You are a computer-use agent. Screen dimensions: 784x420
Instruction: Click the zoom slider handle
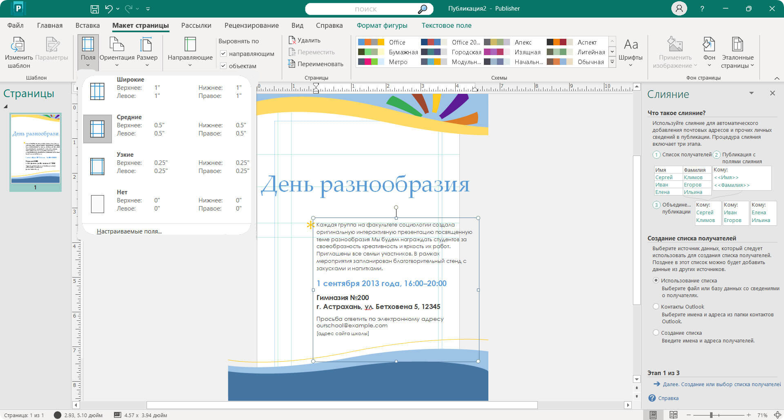click(711, 415)
